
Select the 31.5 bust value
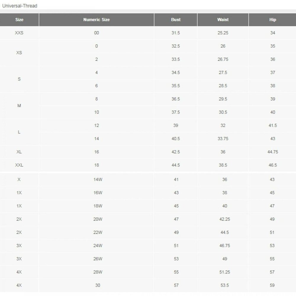click(176, 33)
